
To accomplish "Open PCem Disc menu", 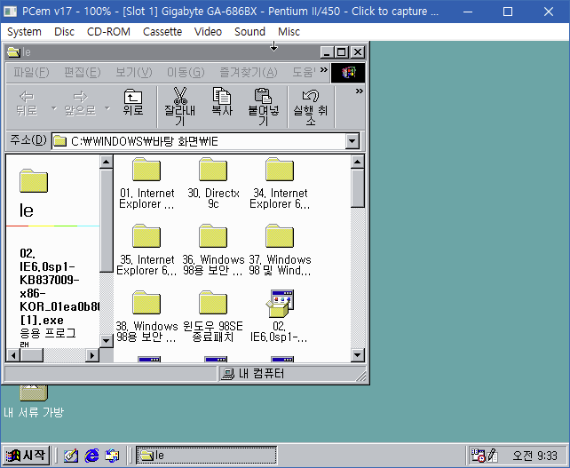I will [64, 32].
